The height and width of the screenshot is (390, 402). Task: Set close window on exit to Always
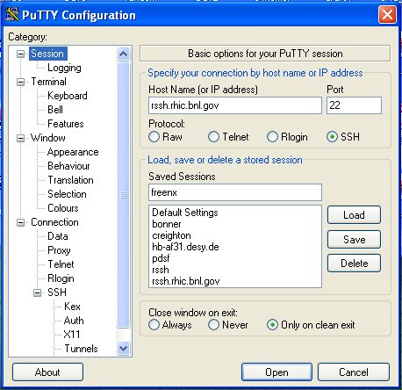click(154, 325)
